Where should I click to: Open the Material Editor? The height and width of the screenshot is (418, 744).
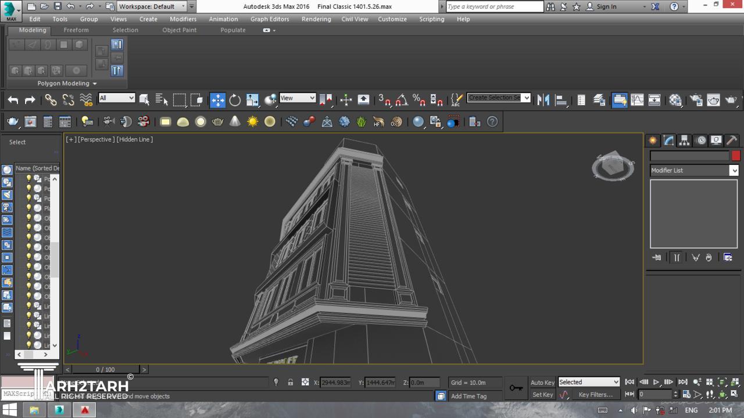[675, 100]
